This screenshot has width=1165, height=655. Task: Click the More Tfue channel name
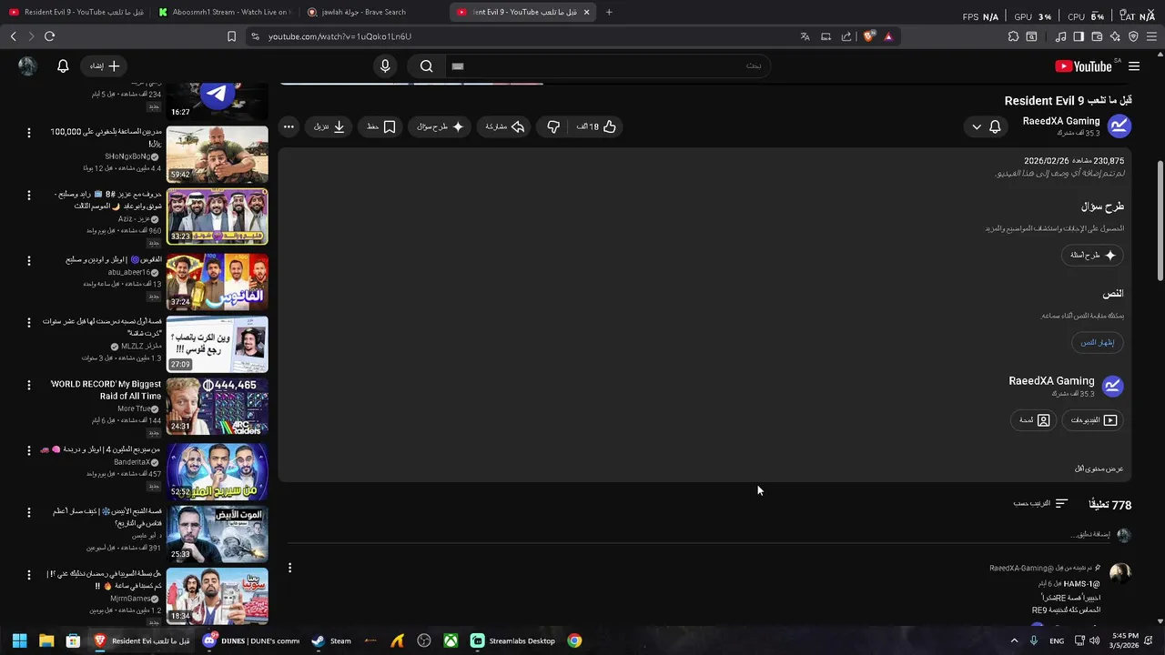pos(134,409)
